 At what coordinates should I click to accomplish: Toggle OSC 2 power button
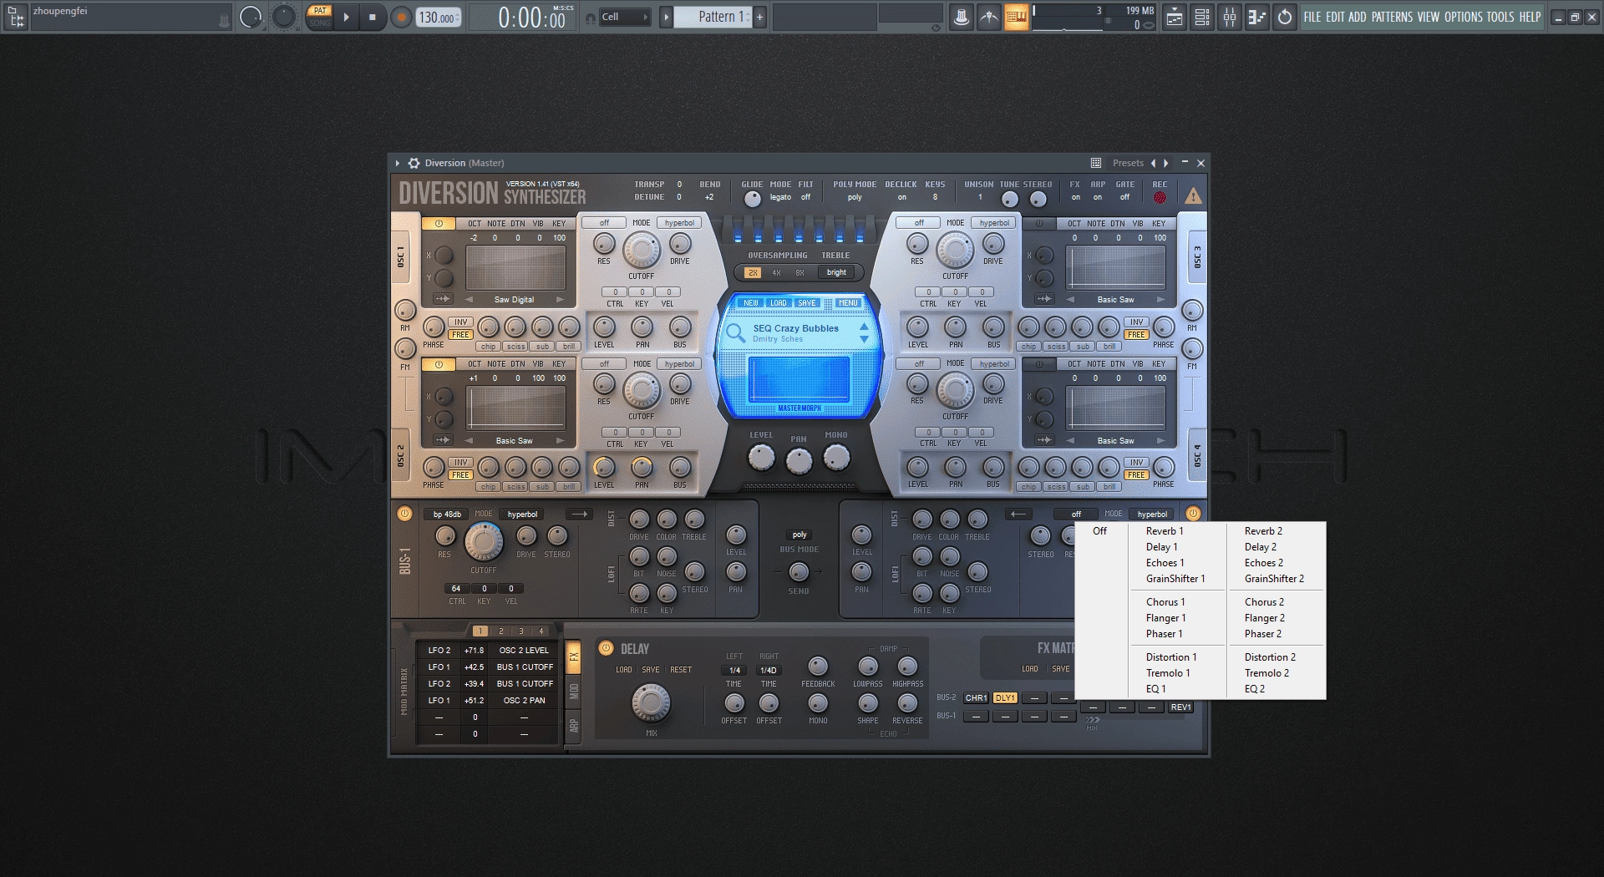[x=439, y=363]
